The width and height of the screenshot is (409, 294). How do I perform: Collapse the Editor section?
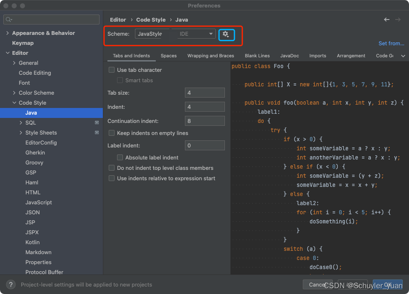click(x=7, y=53)
